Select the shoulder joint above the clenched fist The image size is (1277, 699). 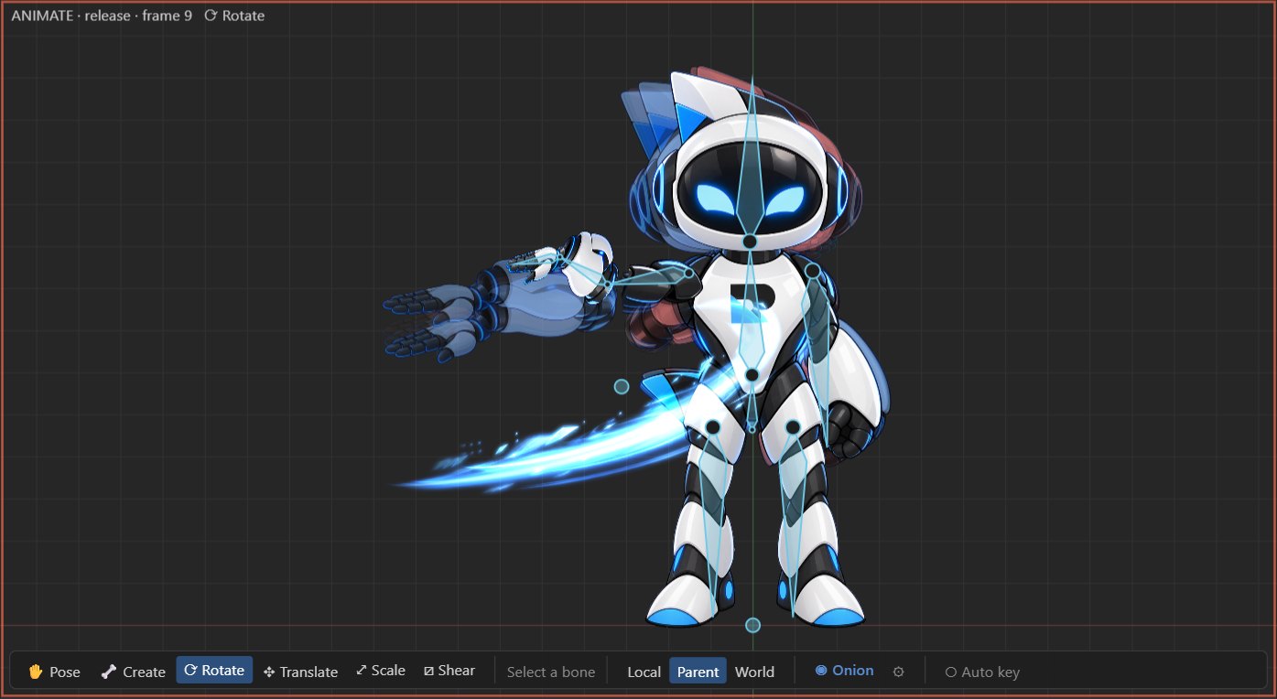click(812, 271)
